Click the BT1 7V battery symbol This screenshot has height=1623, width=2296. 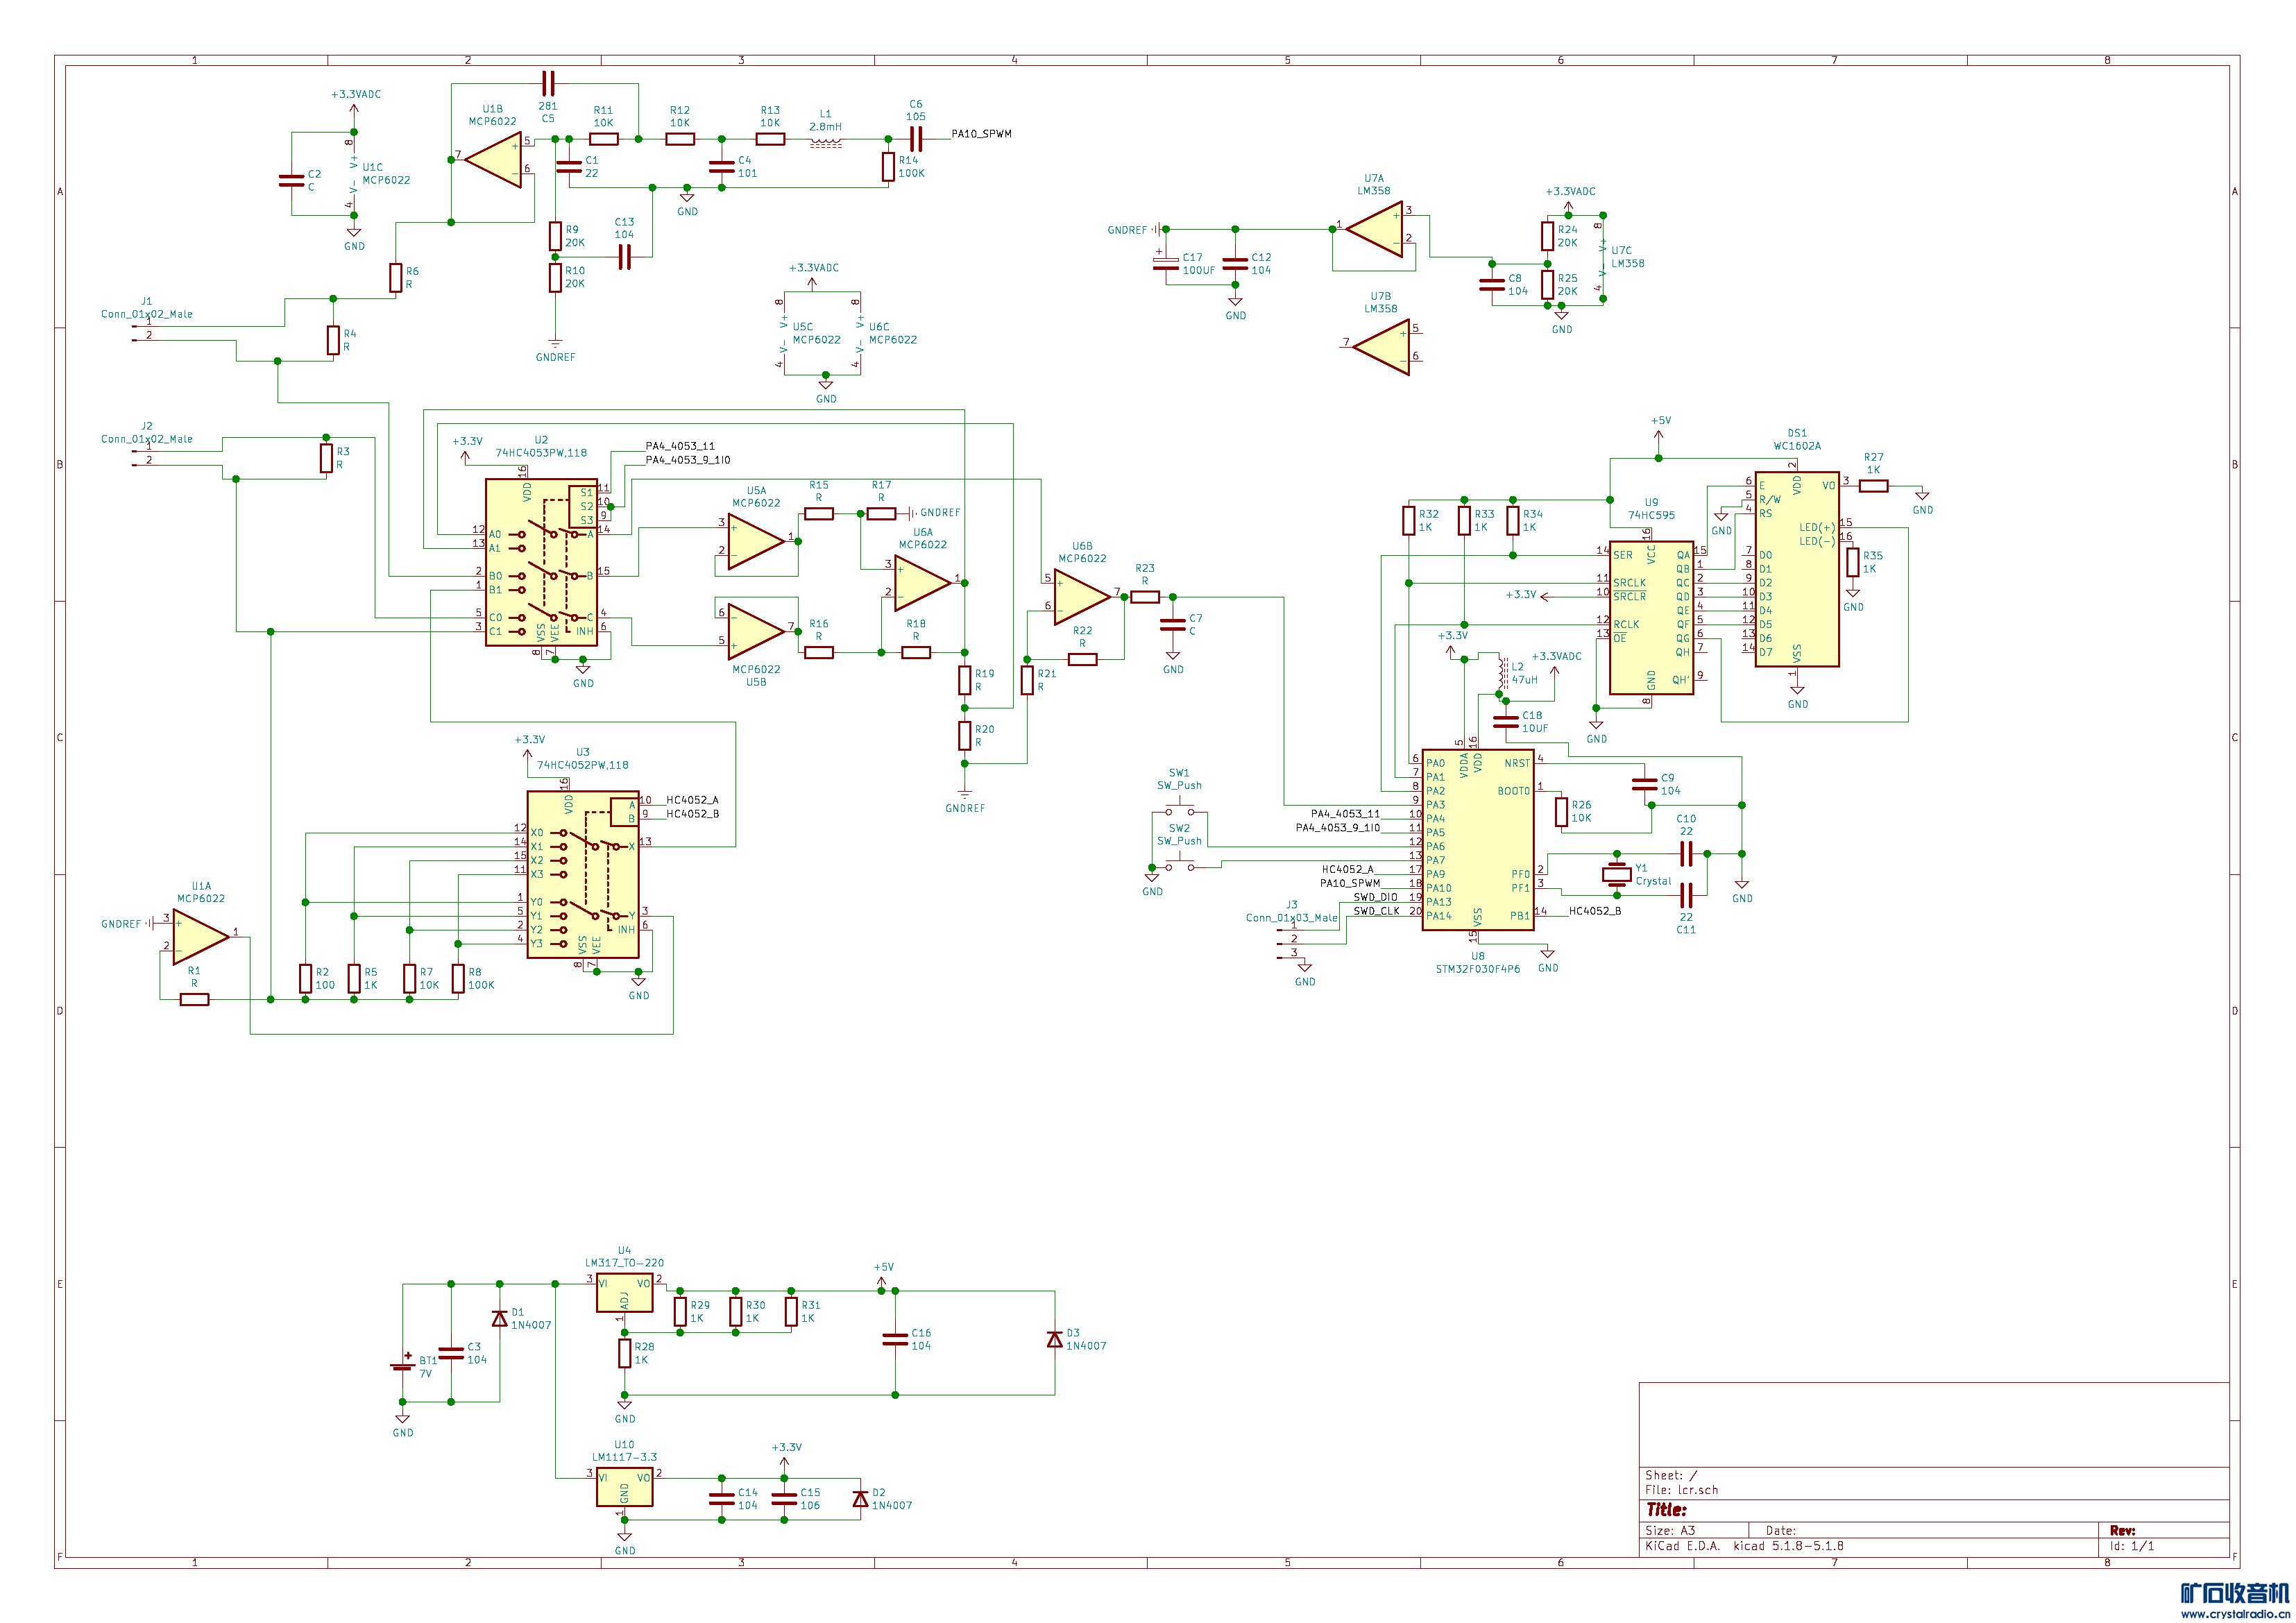403,1366
